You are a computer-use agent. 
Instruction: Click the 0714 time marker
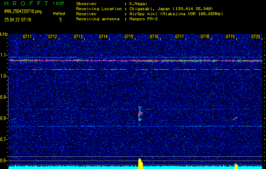pyautogui.click(x=103, y=37)
